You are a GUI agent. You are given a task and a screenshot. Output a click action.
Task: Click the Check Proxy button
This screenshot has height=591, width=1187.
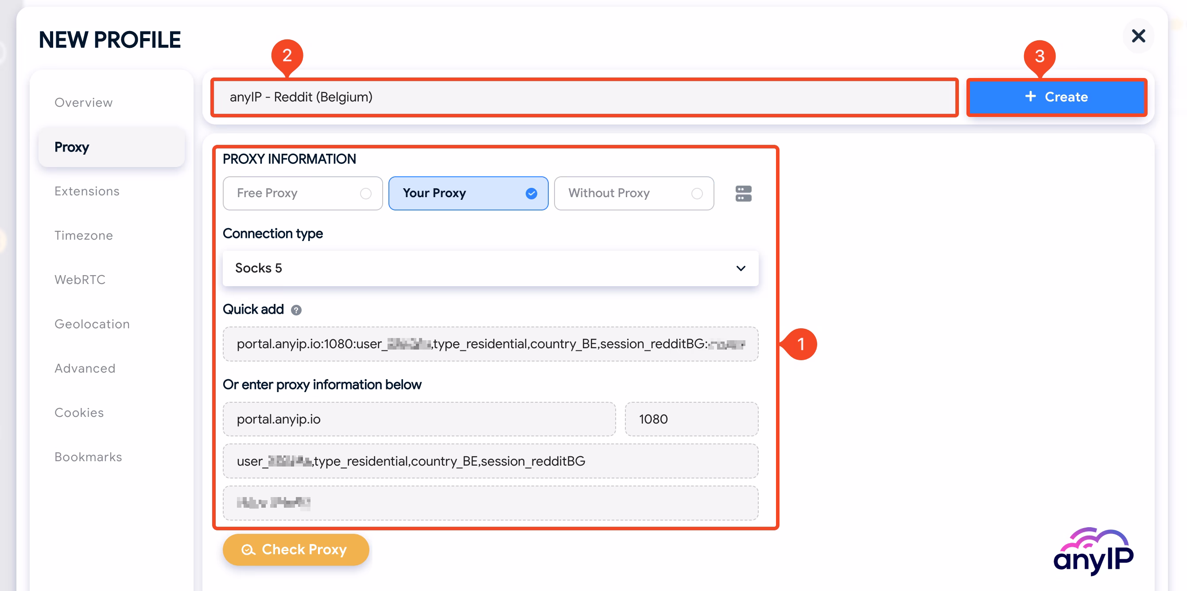pos(295,549)
